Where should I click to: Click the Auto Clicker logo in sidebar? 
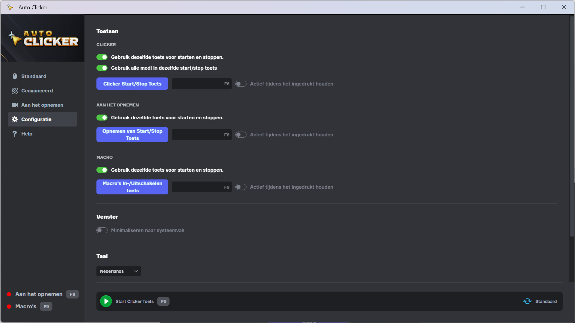pos(43,39)
